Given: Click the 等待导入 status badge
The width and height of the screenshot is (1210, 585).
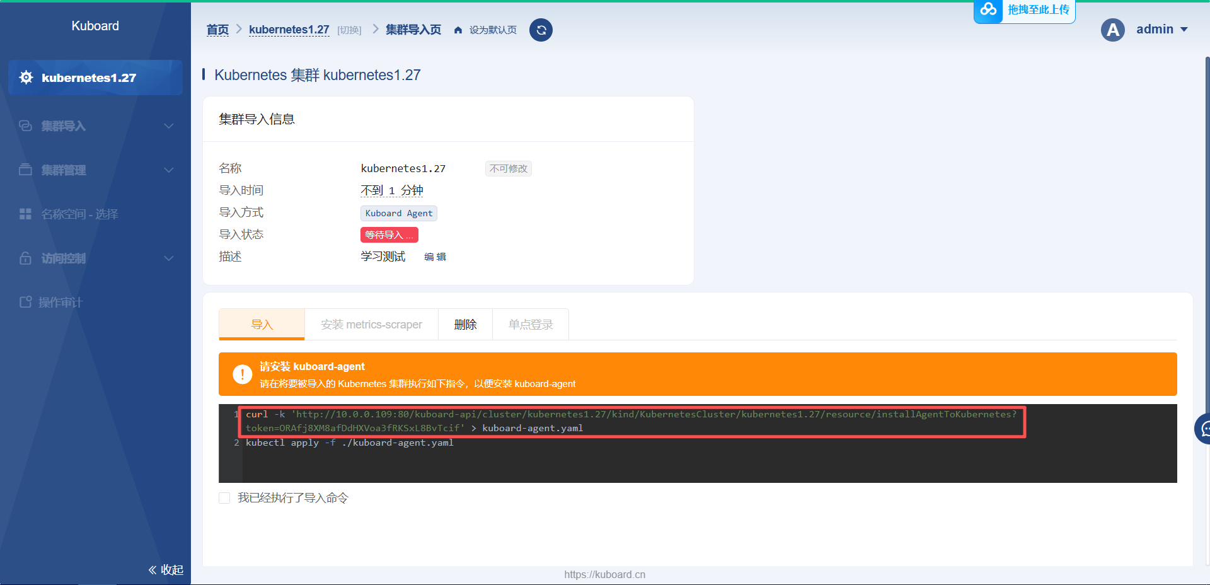Looking at the screenshot, I should [x=389, y=235].
